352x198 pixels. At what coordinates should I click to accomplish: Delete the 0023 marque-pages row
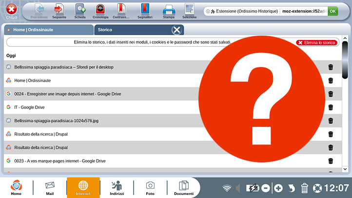[x=331, y=161]
